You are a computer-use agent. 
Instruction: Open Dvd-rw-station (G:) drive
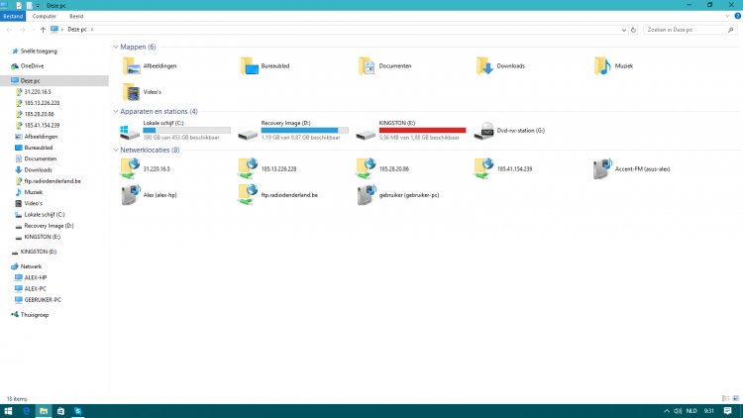(483, 132)
